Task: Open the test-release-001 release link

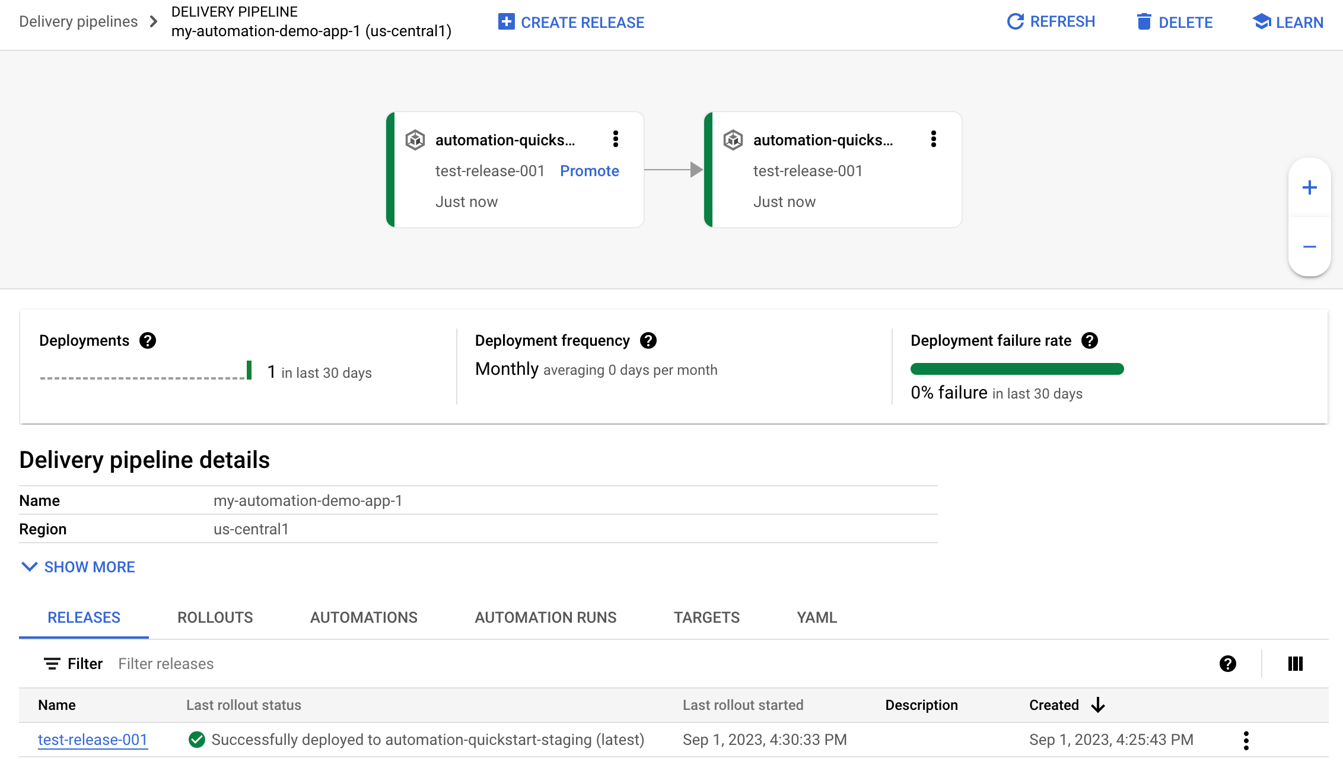Action: coord(93,739)
